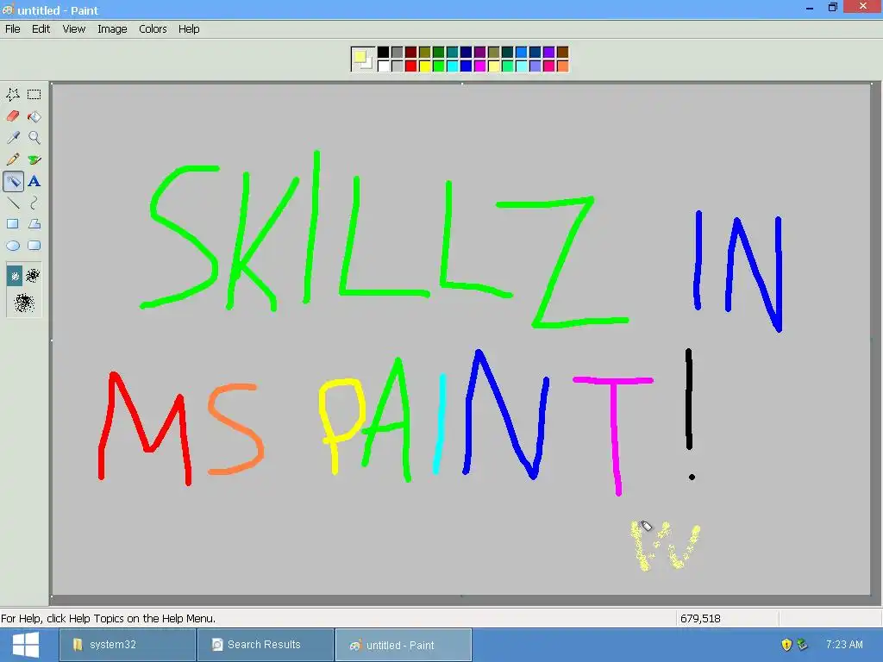Choose the Rectangle shape tool

(13, 224)
